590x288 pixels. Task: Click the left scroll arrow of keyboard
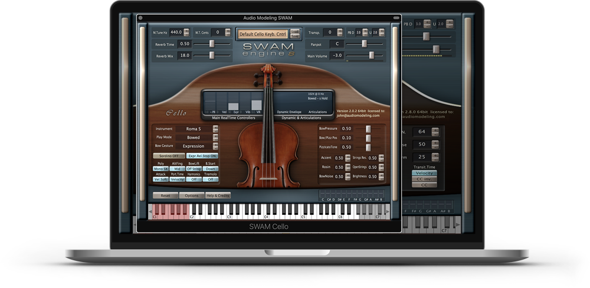pyautogui.click(x=150, y=212)
